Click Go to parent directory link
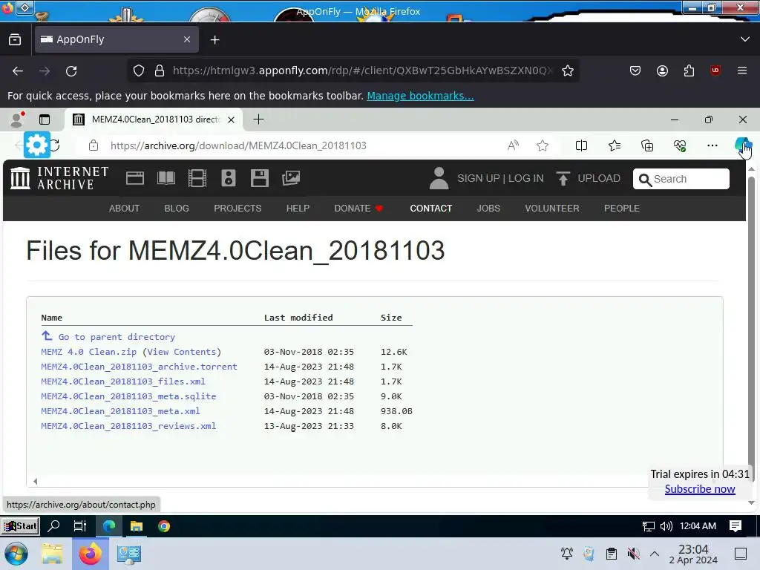760x570 pixels. pyautogui.click(x=117, y=337)
